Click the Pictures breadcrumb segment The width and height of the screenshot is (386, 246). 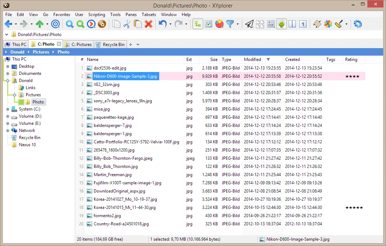[x=41, y=52]
